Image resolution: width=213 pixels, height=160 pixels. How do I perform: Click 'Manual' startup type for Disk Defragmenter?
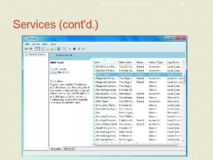(x=153, y=90)
